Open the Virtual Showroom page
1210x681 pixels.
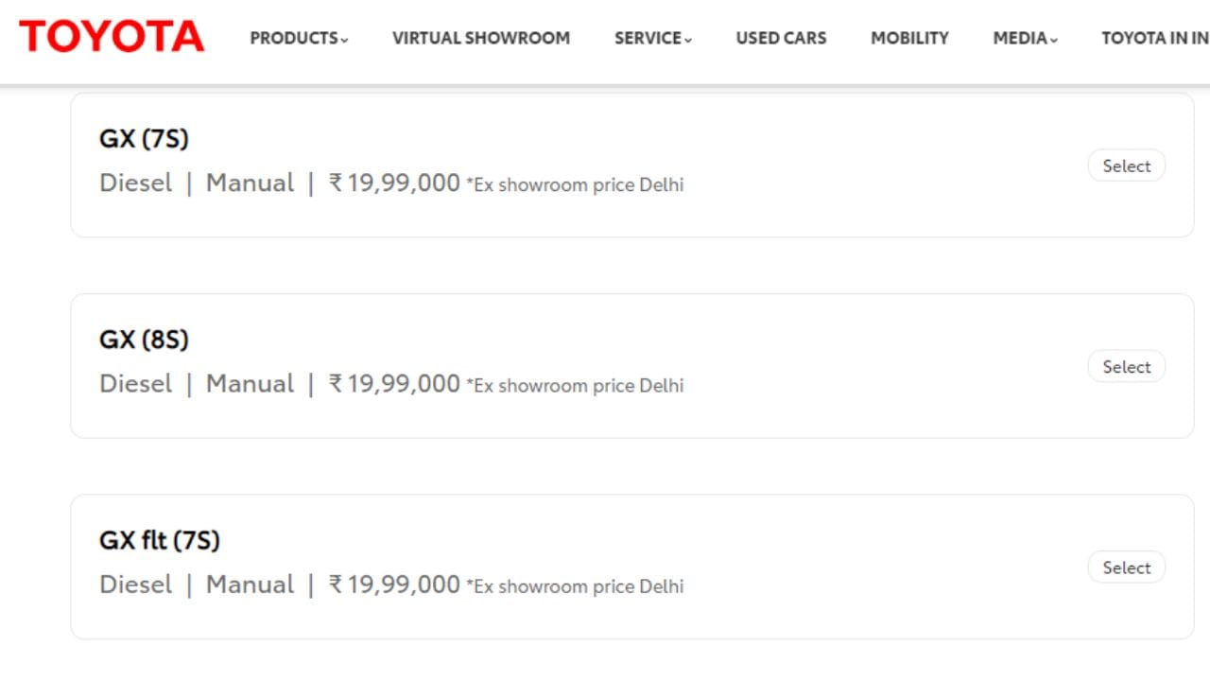click(481, 38)
